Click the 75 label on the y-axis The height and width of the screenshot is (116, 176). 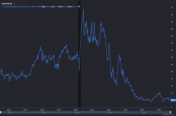pyautogui.click(x=172, y=8)
